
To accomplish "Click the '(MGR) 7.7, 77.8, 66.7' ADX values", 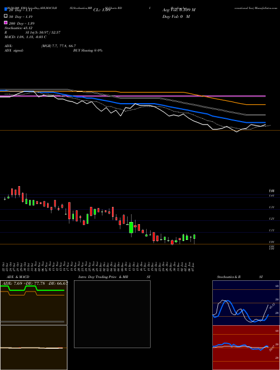I will pyautogui.click(x=58, y=46).
